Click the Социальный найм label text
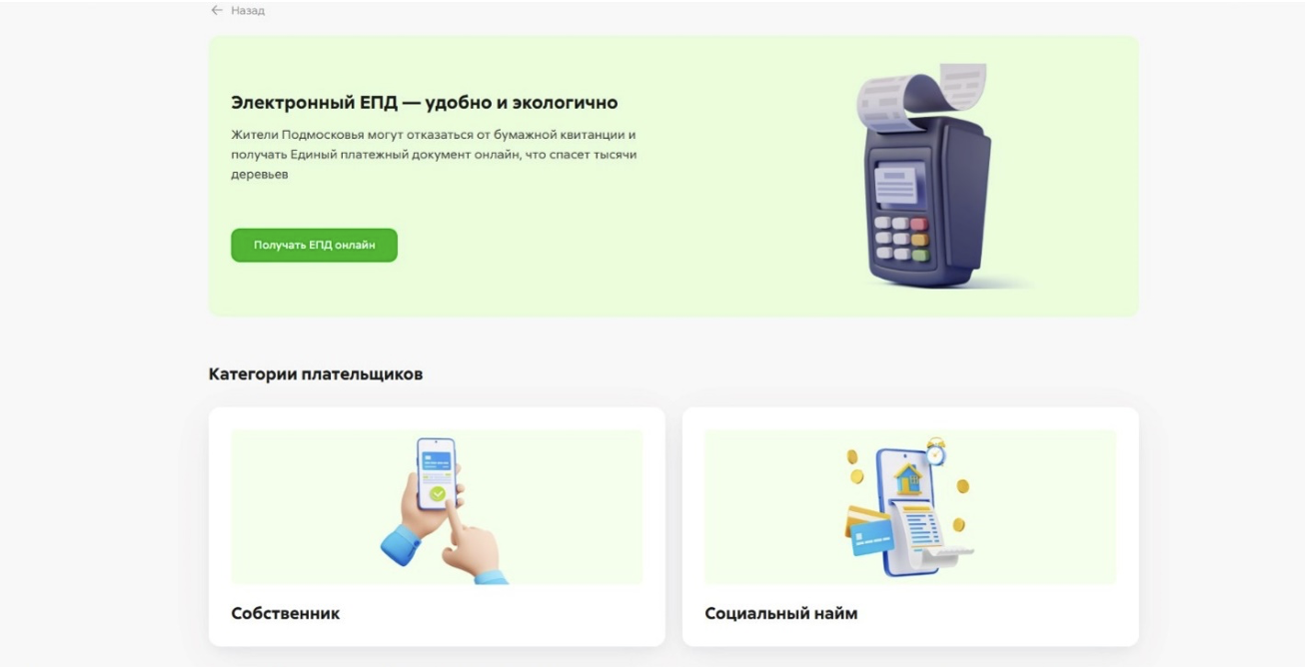Screen dimensions: 1305x667 click(780, 613)
